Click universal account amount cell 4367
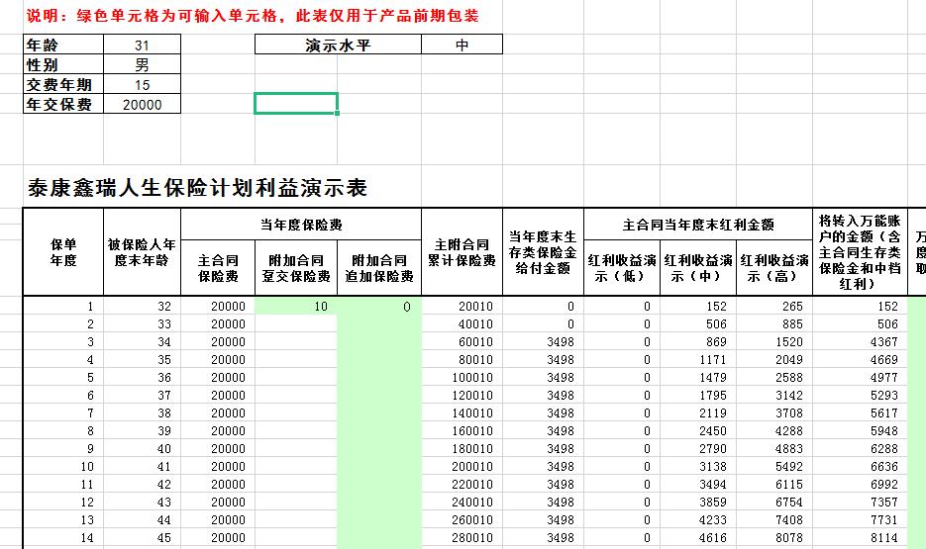 (860, 341)
